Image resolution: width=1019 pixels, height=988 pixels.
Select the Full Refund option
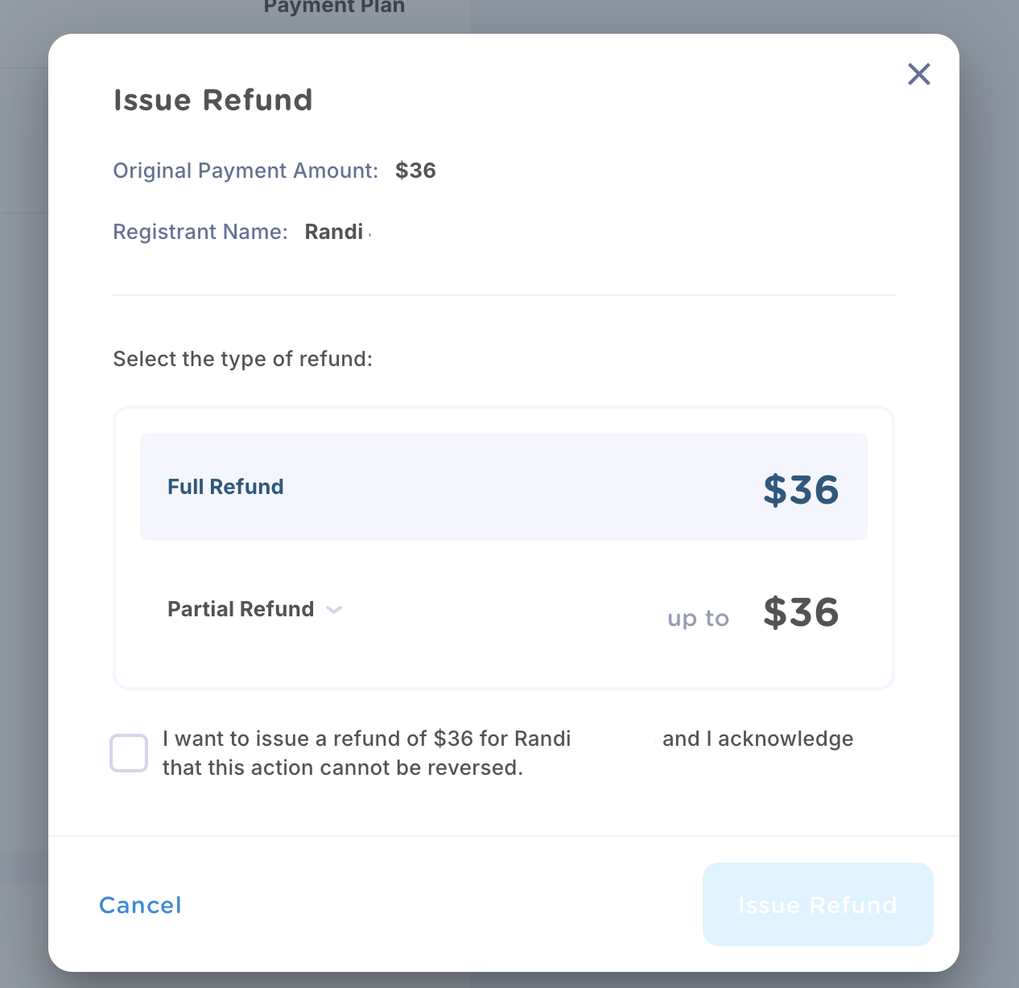tap(504, 487)
